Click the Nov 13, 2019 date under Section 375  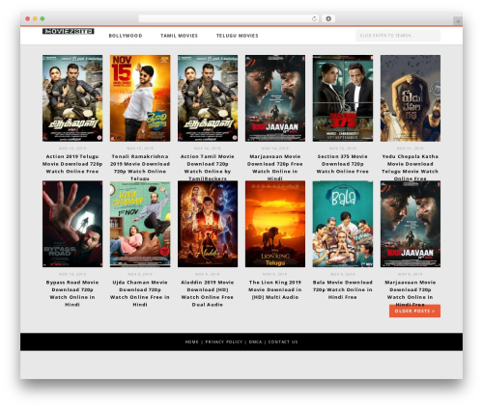tap(343, 149)
